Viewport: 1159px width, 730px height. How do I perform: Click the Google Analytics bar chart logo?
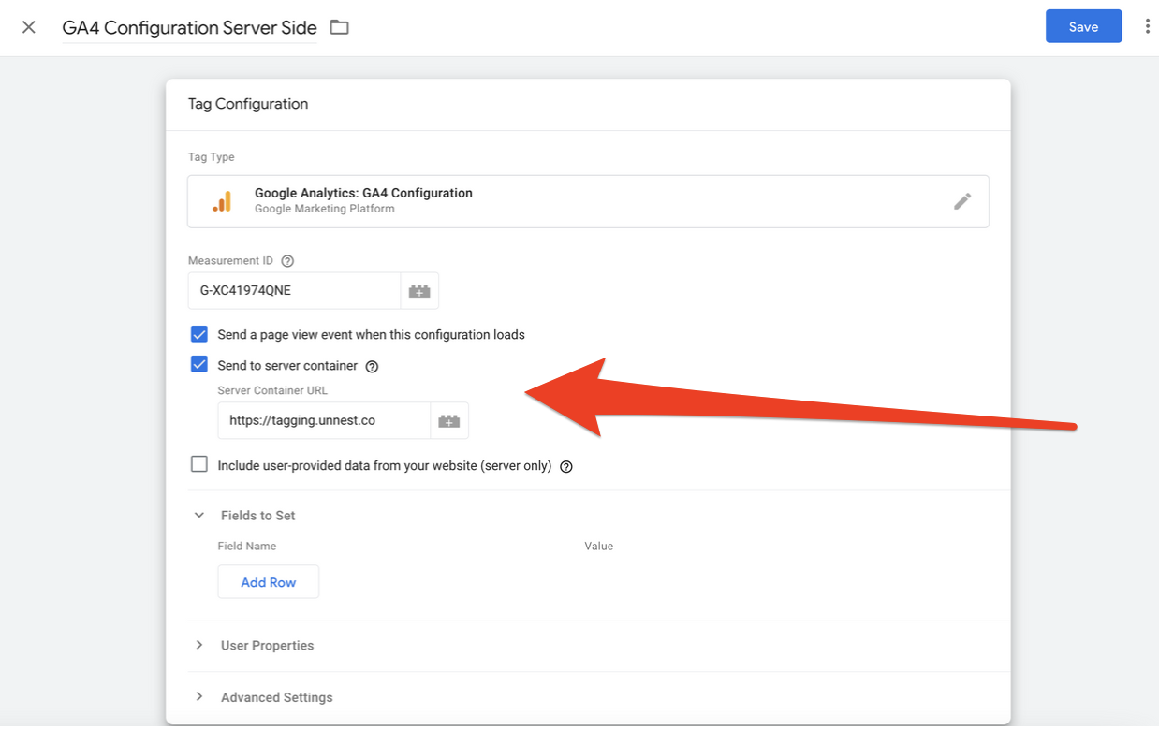(222, 201)
